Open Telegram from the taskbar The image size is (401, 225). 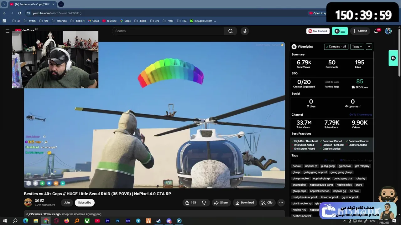(x=138, y=221)
